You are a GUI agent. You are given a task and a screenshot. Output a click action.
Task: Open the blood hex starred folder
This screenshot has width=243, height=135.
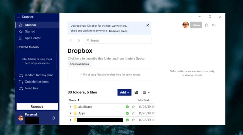click(x=37, y=88)
